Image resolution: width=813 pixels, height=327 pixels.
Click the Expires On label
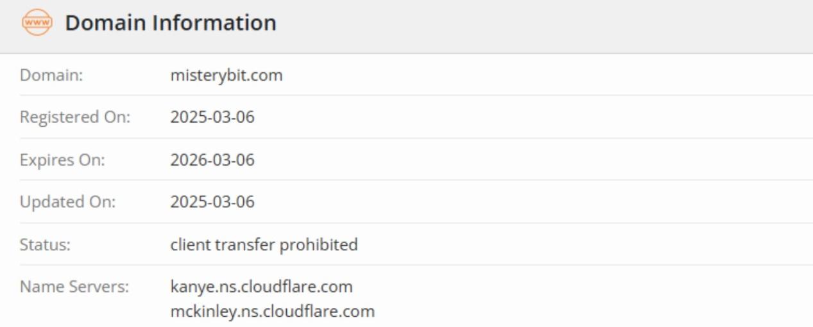click(62, 160)
